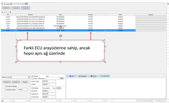Click the Functional ID field

coord(49,97)
